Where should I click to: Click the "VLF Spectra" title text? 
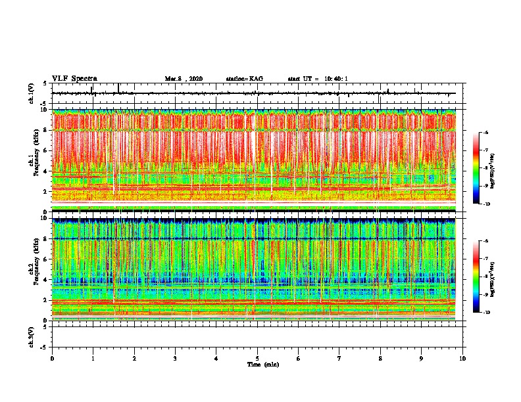pos(74,79)
